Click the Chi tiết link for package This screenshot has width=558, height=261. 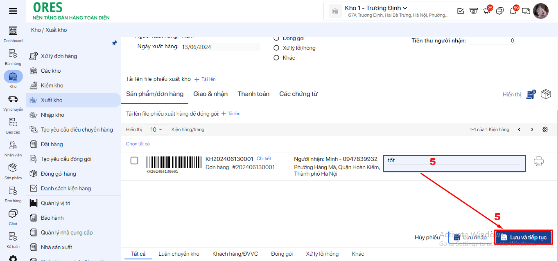click(x=264, y=158)
